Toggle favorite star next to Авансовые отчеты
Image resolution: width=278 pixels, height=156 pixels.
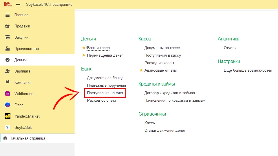(x=141, y=70)
